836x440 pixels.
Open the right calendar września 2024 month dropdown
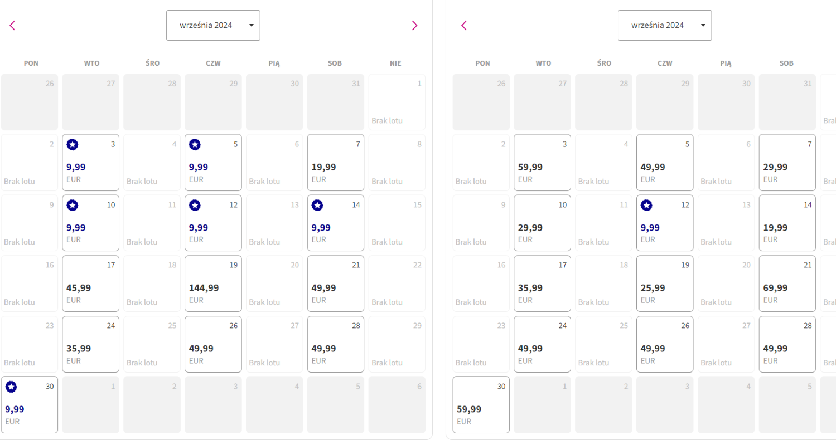(x=665, y=25)
